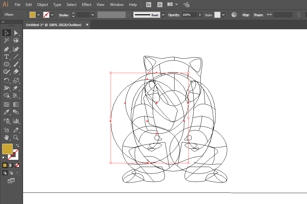
Task: Select the Ellipse tool in toolbox
Action: pos(7,64)
